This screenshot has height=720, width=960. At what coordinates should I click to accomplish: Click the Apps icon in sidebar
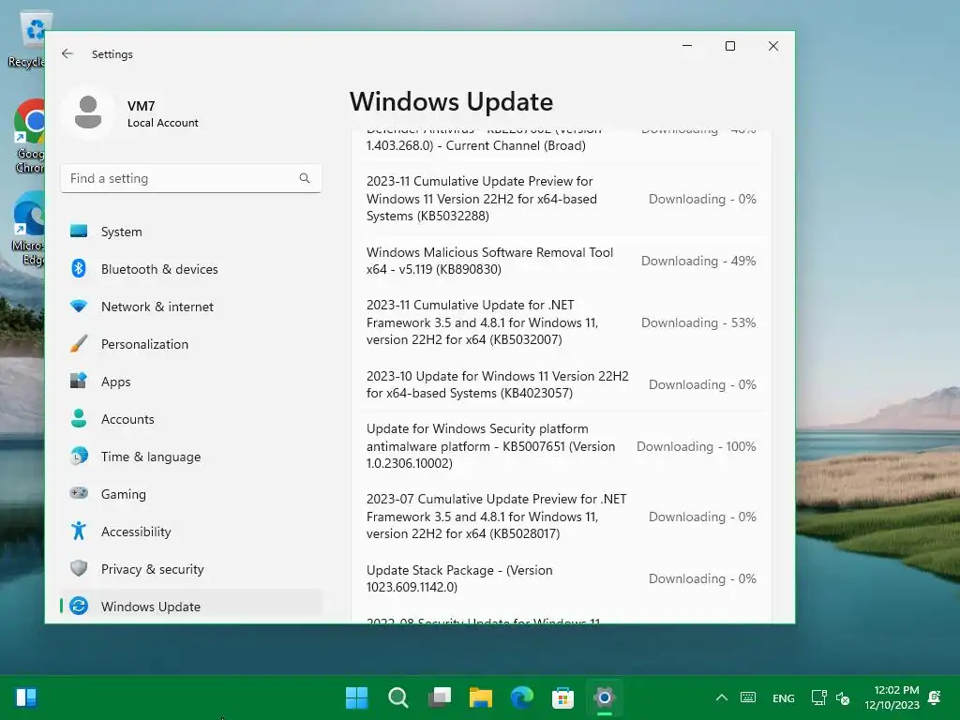(x=79, y=381)
